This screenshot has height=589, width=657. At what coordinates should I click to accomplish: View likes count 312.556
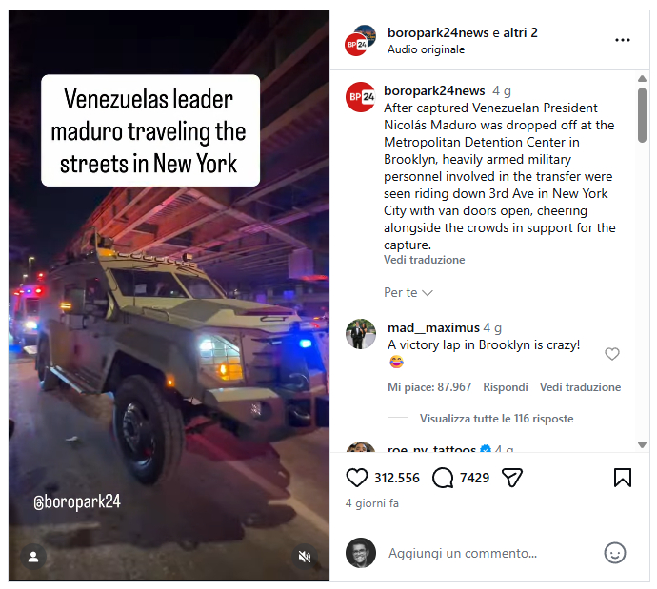[397, 478]
